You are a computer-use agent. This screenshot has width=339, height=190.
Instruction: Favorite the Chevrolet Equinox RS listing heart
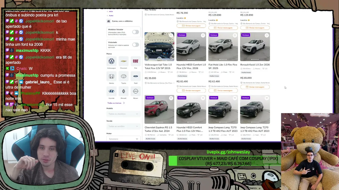[x=171, y=98]
